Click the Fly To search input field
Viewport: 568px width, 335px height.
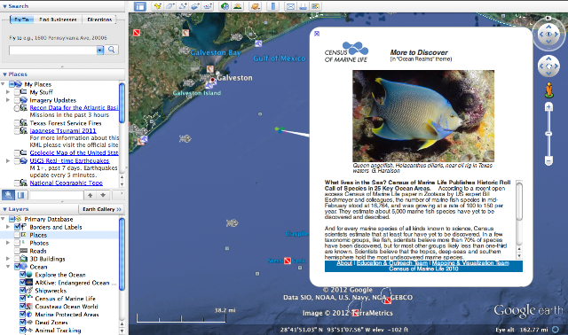point(53,50)
